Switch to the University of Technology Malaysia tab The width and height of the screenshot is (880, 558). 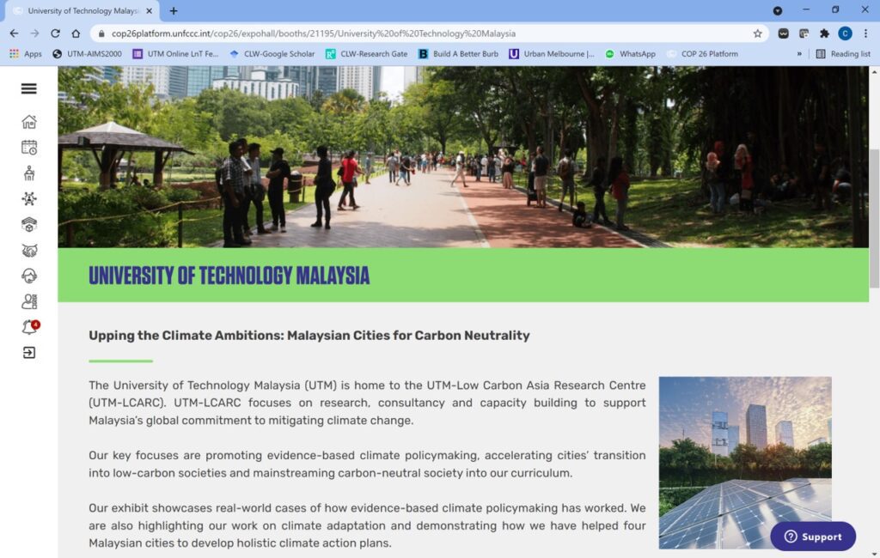click(x=83, y=11)
